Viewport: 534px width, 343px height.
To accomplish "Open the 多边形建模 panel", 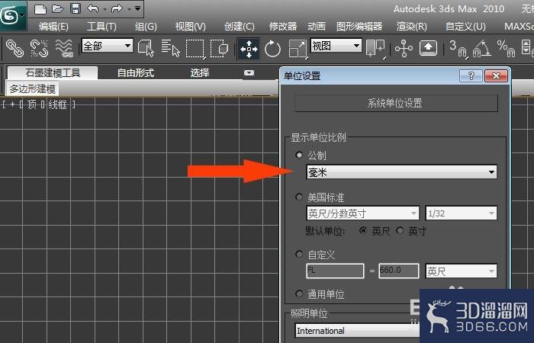I will click(x=32, y=89).
